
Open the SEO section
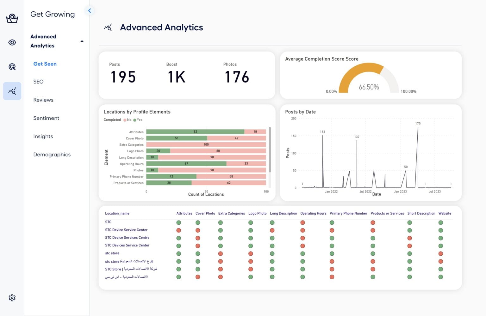38,82
